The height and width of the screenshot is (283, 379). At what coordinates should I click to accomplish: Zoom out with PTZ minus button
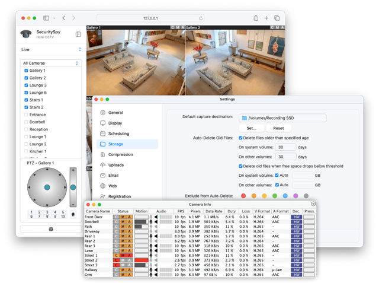73,205
